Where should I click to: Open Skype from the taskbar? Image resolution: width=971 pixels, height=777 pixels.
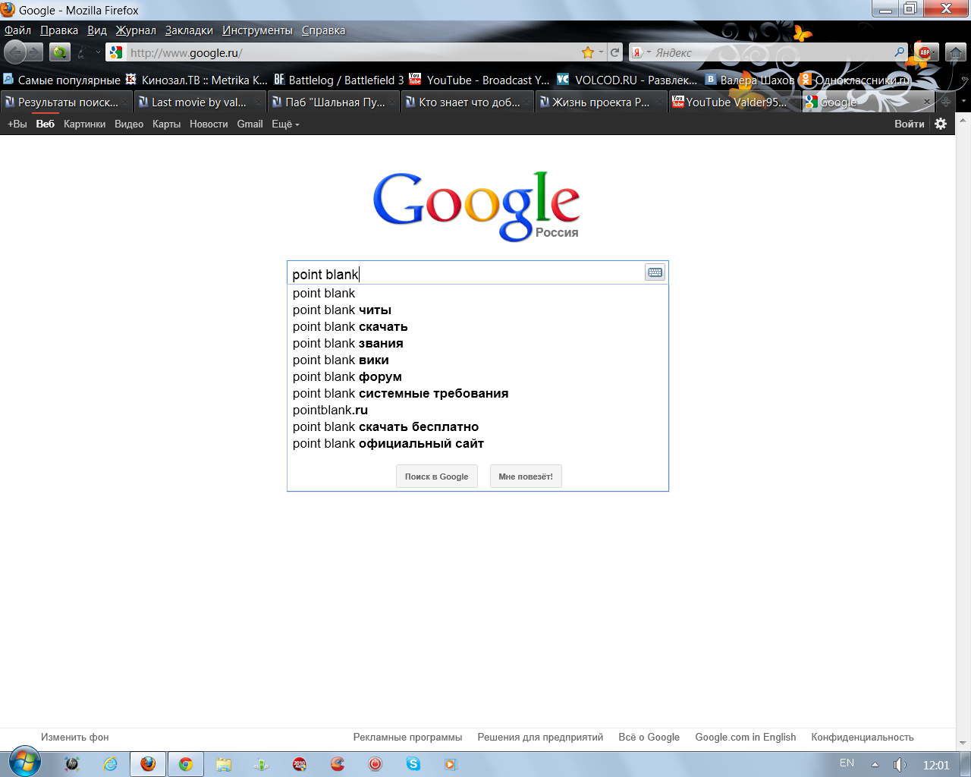coord(413,764)
